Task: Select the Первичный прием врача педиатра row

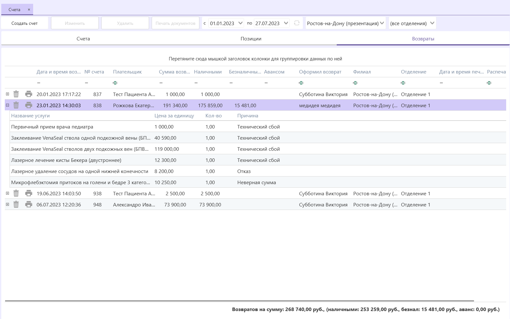Action: pyautogui.click(x=258, y=127)
